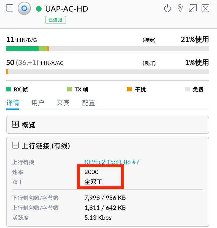The image size is (217, 228).
Task: Click the restart device icon
Action: [x=167, y=9]
